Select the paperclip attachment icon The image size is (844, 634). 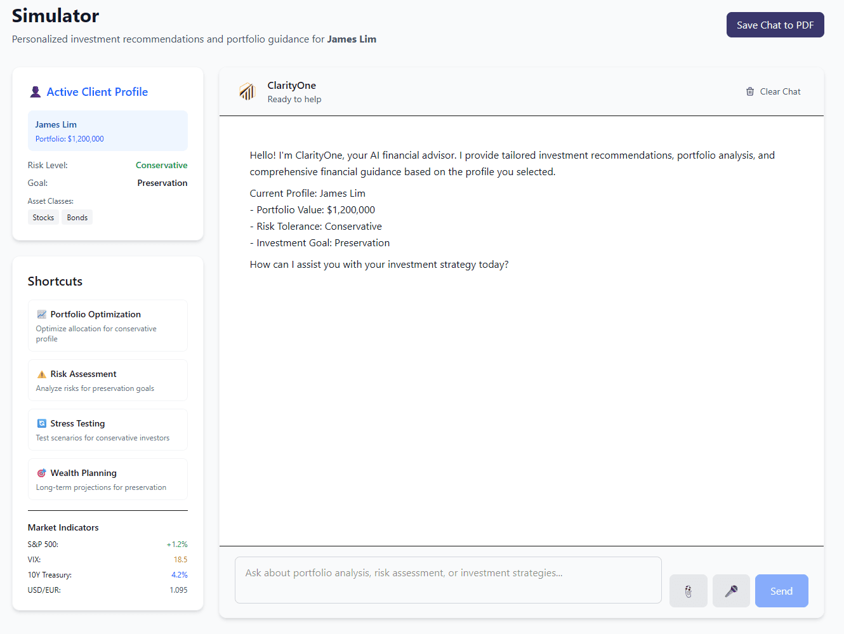(688, 591)
